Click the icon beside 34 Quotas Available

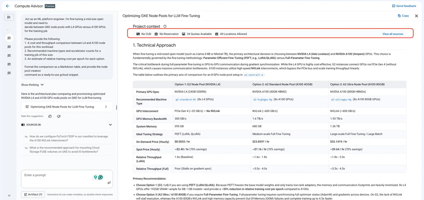coord(184,34)
